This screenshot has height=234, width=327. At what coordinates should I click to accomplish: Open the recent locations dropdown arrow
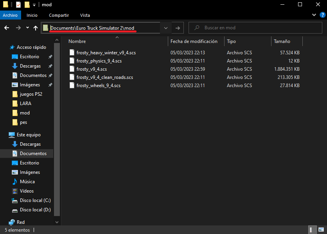[x=27, y=28]
